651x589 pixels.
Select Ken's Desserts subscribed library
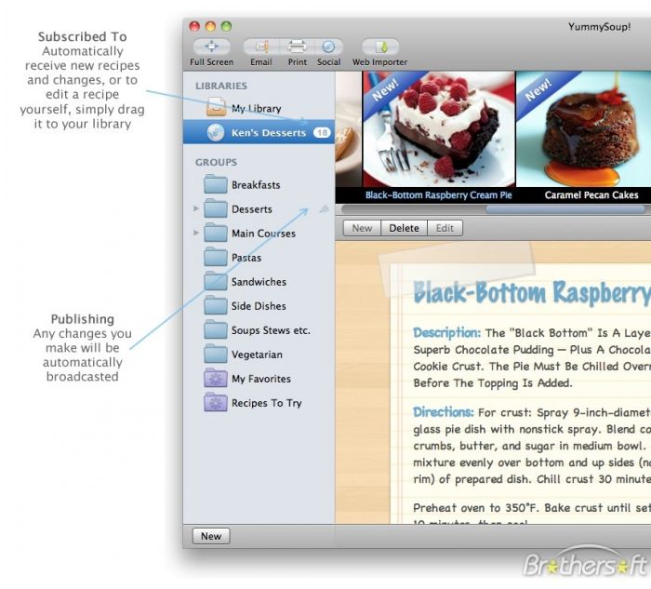[268, 133]
